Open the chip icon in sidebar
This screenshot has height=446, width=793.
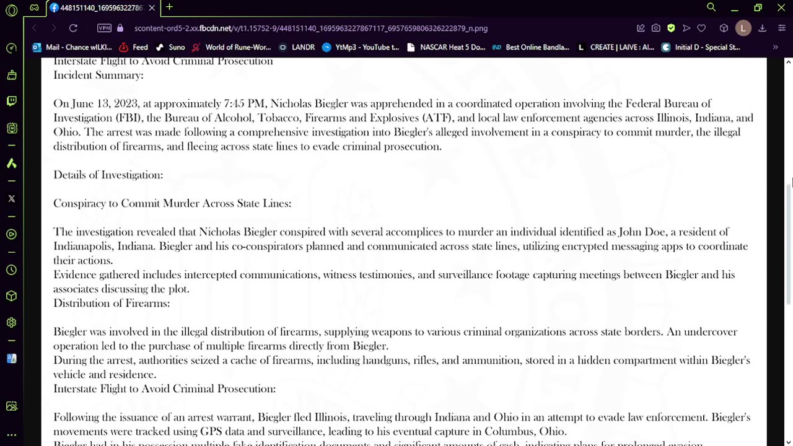point(11,128)
